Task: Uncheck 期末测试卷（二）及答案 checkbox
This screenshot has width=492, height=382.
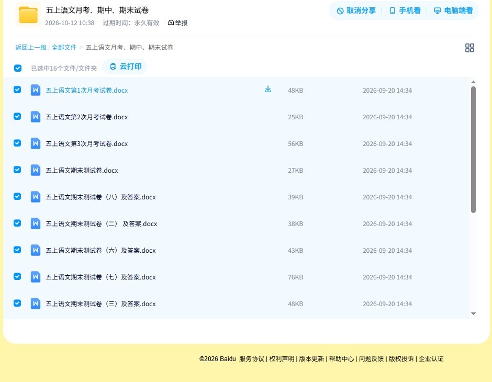Action: point(17,223)
